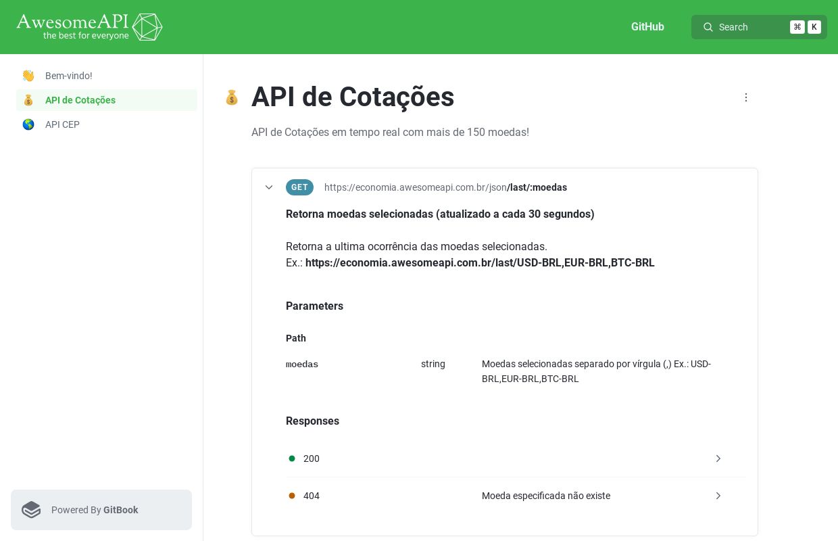Viewport: 838px width, 541px height.
Task: Click the AwesomeAPI logo in header
Action: (x=89, y=27)
